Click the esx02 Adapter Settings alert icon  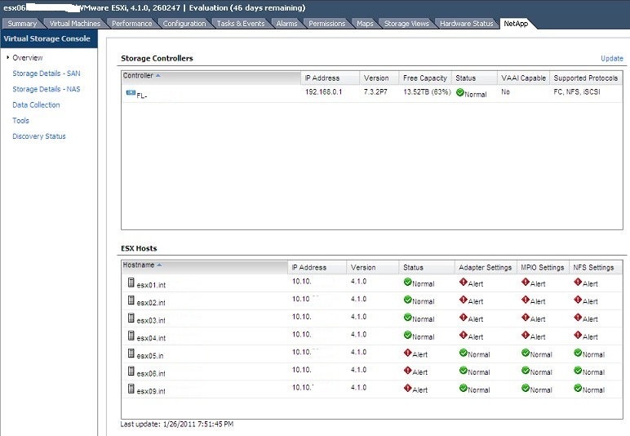click(463, 300)
